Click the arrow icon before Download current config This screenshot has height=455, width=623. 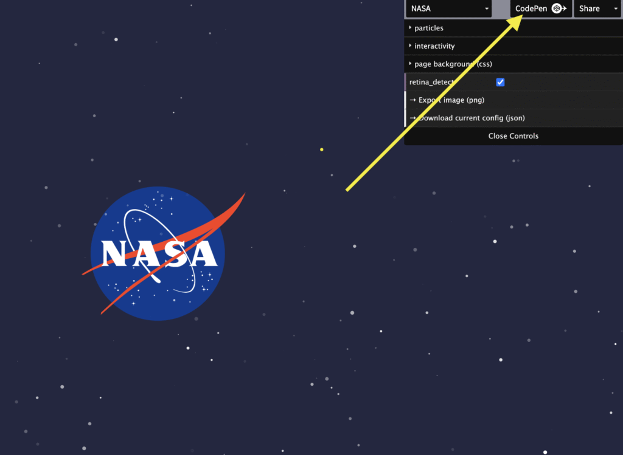(x=412, y=118)
